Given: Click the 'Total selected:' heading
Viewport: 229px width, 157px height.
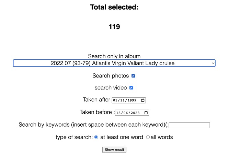Looking at the screenshot, I should (114, 7).
